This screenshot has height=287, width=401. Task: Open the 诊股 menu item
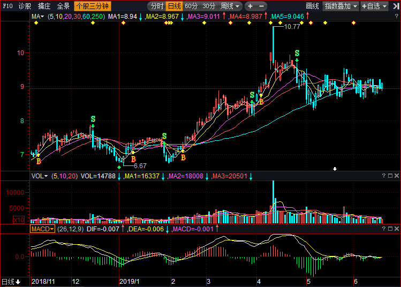coord(25,6)
